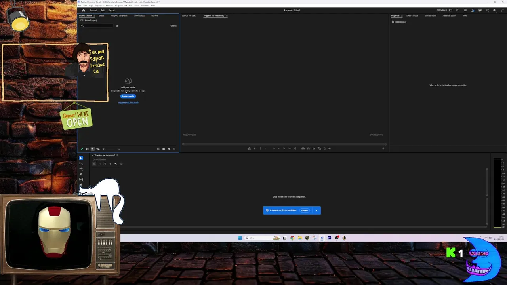Open the Essential Sound tab
Viewport: 507px width, 285px height.
[450, 15]
